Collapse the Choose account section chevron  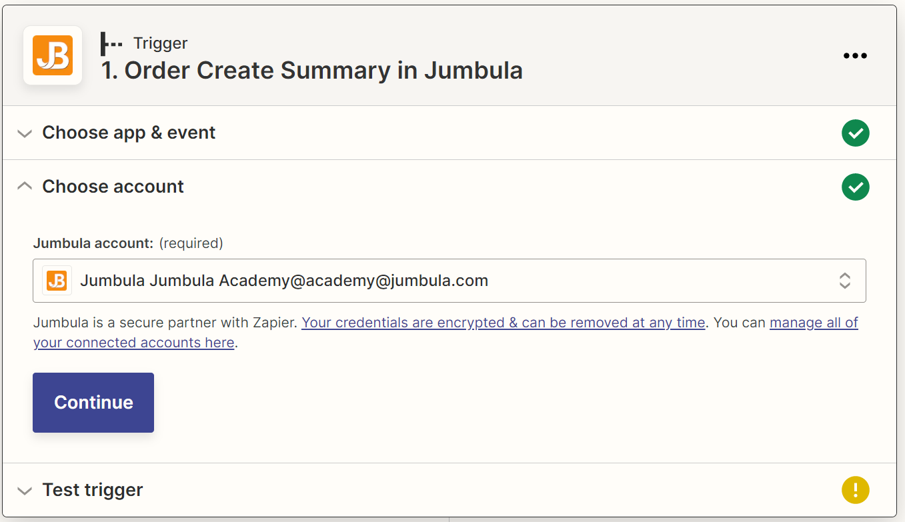(25, 187)
